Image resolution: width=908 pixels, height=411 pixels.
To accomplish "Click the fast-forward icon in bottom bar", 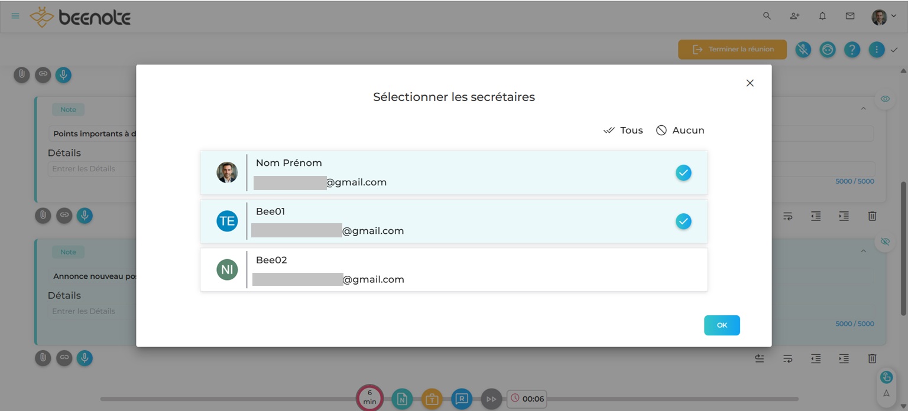I will 491,399.
